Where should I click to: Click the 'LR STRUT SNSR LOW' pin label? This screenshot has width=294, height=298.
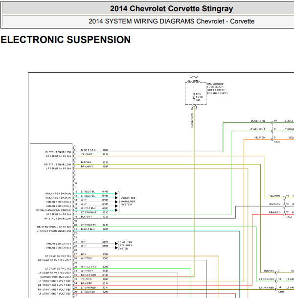(x=58, y=152)
